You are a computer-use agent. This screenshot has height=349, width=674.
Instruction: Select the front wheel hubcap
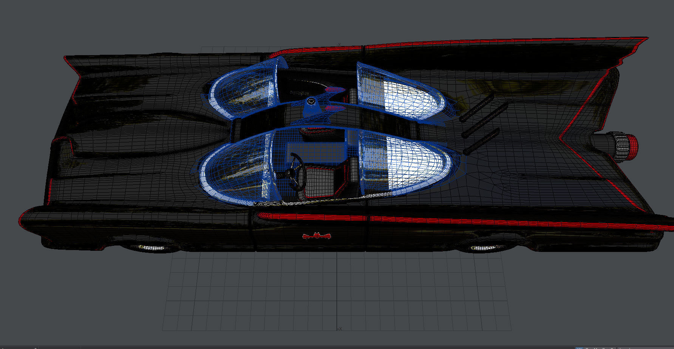[x=153, y=247]
